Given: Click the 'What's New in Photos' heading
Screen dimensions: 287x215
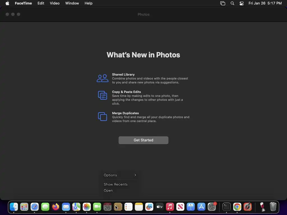Looking at the screenshot, I should tap(143, 55).
